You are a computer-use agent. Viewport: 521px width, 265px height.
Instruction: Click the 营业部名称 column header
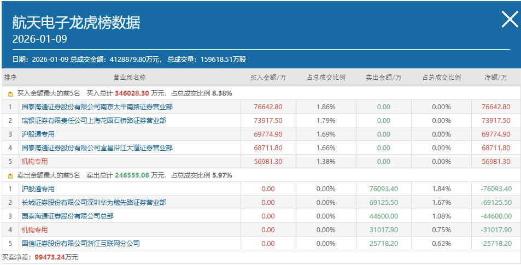pos(130,78)
